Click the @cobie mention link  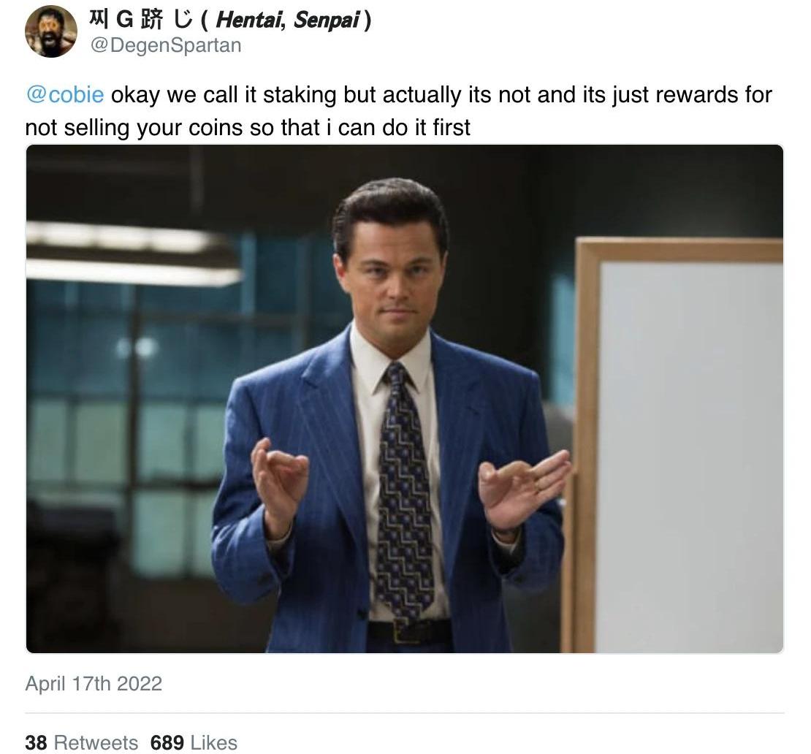64,95
